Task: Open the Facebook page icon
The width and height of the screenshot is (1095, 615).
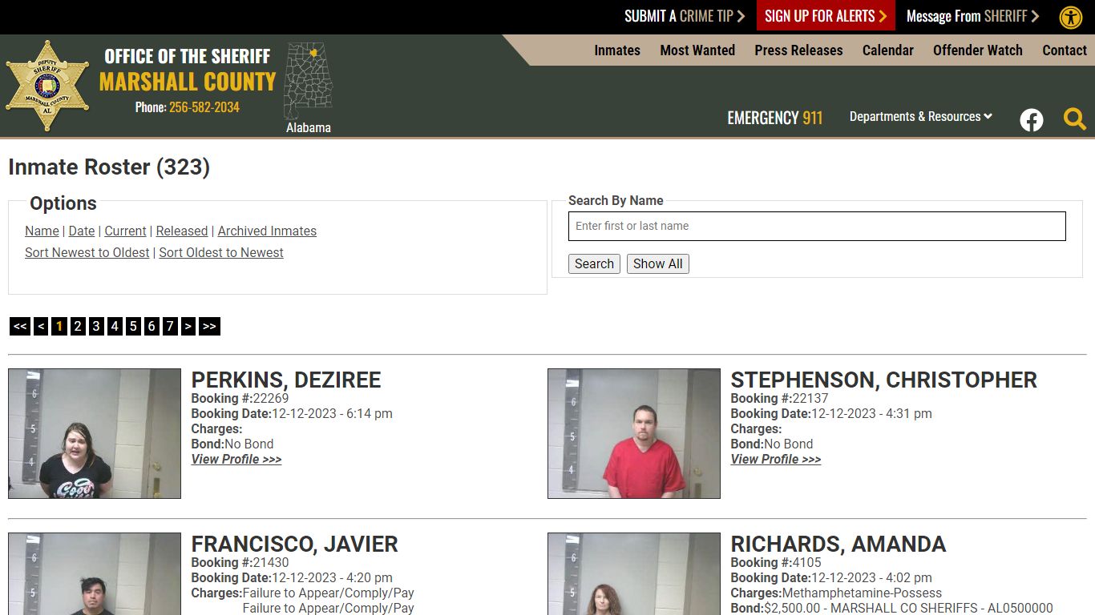Action: [1032, 120]
